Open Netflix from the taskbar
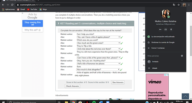Viewport: 192px width, 103px height. 87,102
